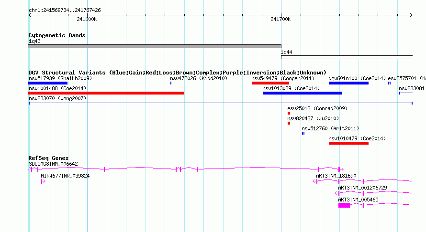Click the 1q43 band label
This screenshot has width=426, height=232.
(x=34, y=41)
